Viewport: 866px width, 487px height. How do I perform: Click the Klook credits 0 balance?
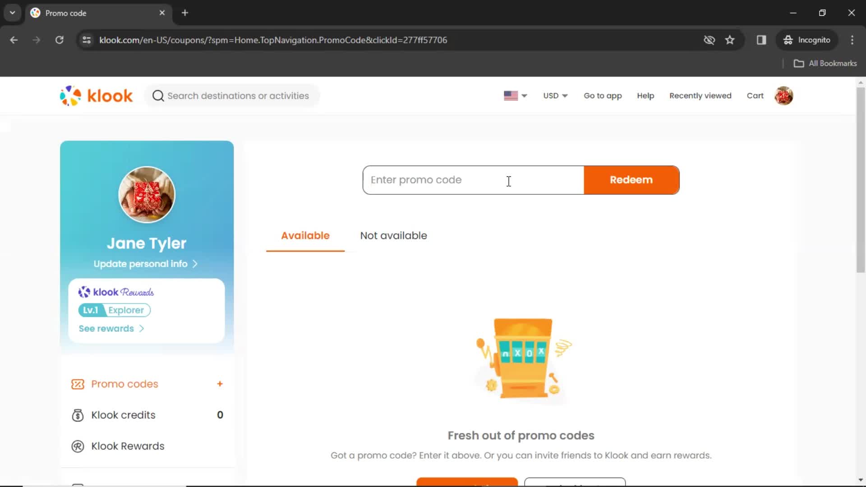(220, 415)
